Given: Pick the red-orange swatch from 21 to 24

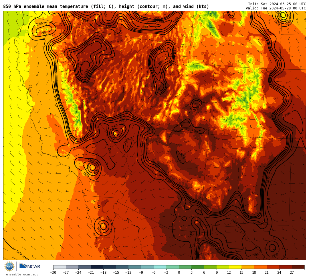Looking at the screenshot, I should pyautogui.click(x=273, y=267).
